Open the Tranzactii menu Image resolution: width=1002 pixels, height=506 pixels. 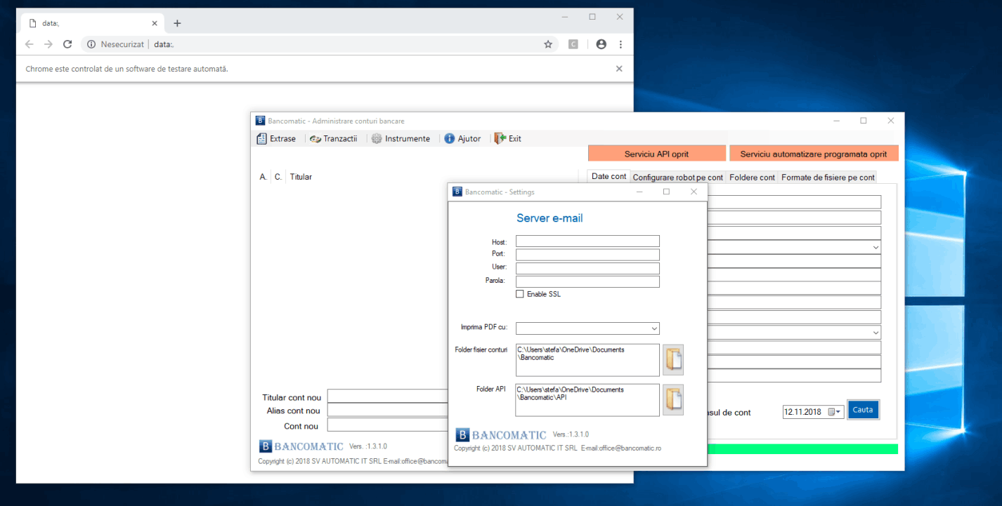click(x=333, y=139)
